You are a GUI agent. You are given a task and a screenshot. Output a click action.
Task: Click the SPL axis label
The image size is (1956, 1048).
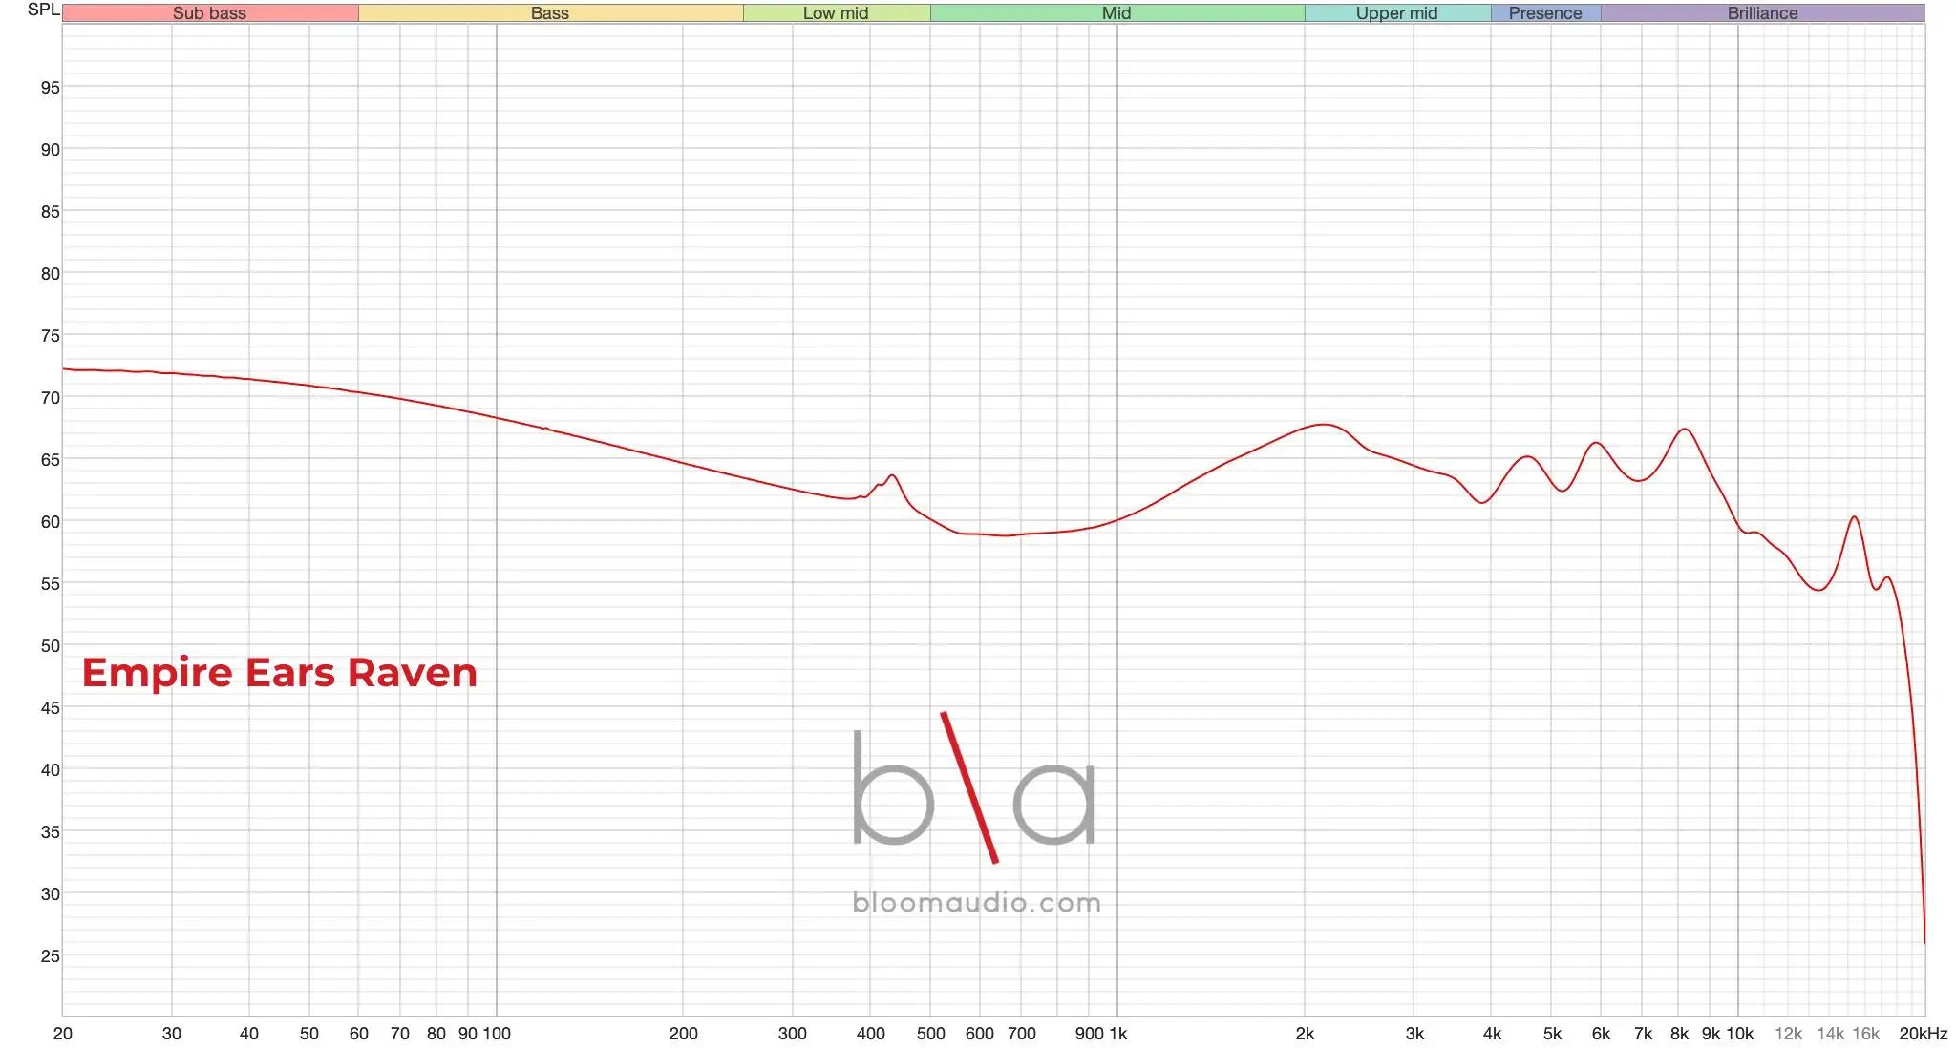click(43, 10)
